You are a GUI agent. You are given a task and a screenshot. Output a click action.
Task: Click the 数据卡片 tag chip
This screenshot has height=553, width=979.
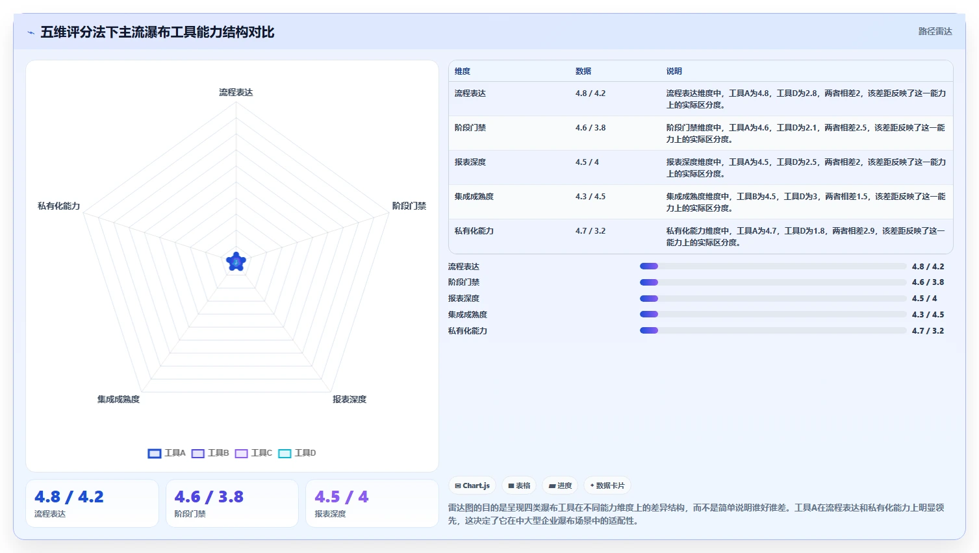tap(607, 485)
